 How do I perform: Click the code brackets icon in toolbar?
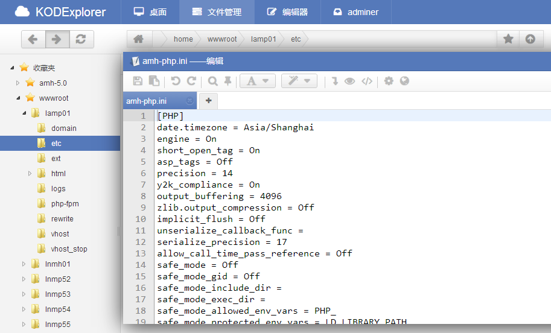367,81
